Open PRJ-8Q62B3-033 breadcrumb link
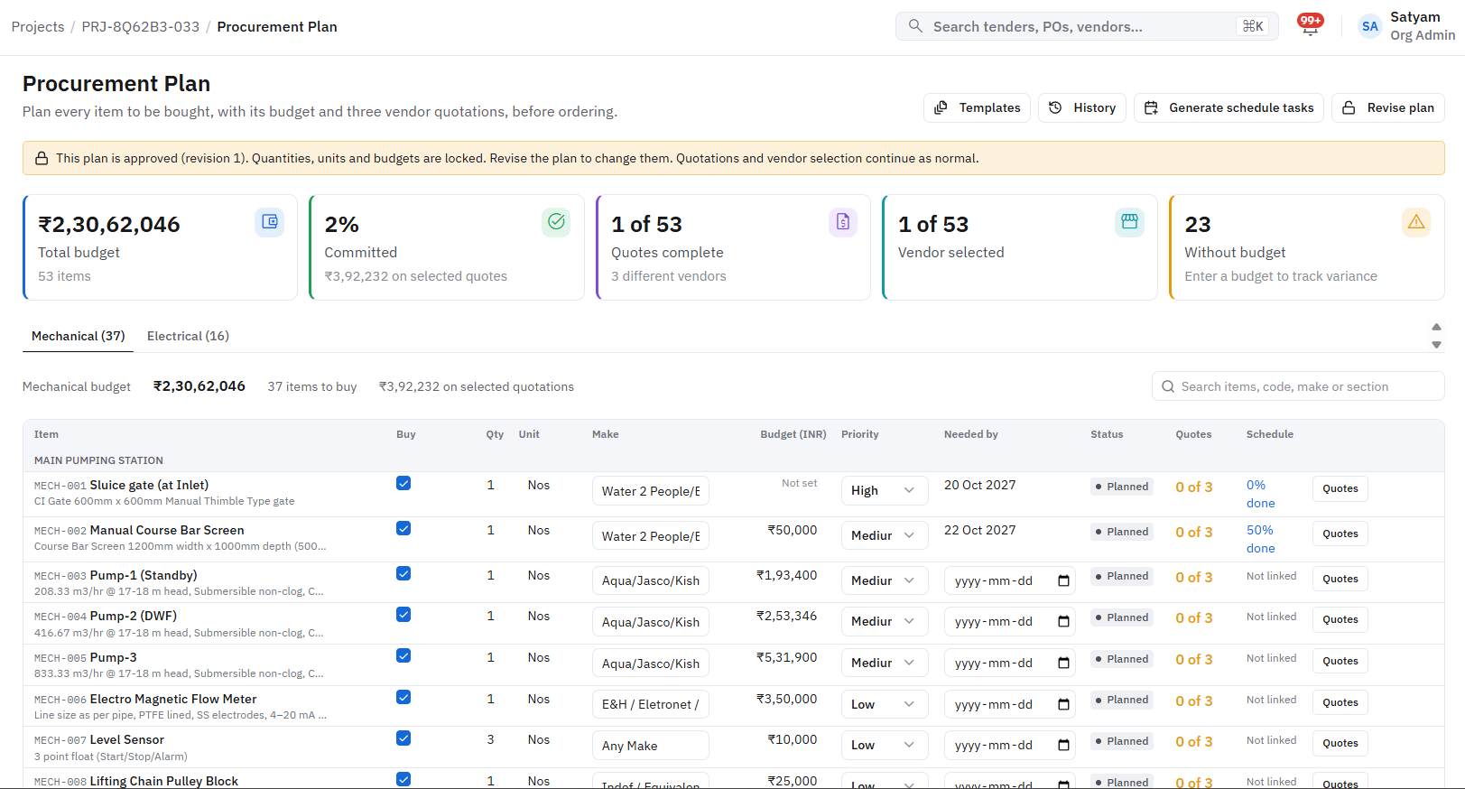 click(x=141, y=26)
